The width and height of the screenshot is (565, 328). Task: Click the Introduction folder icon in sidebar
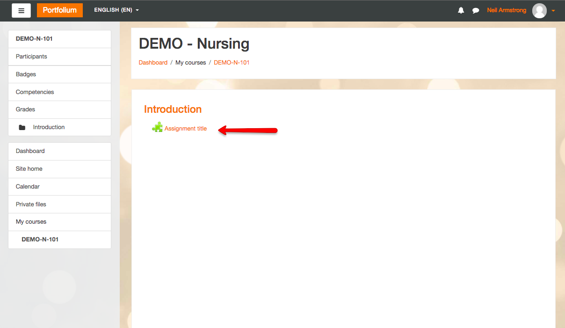point(22,127)
